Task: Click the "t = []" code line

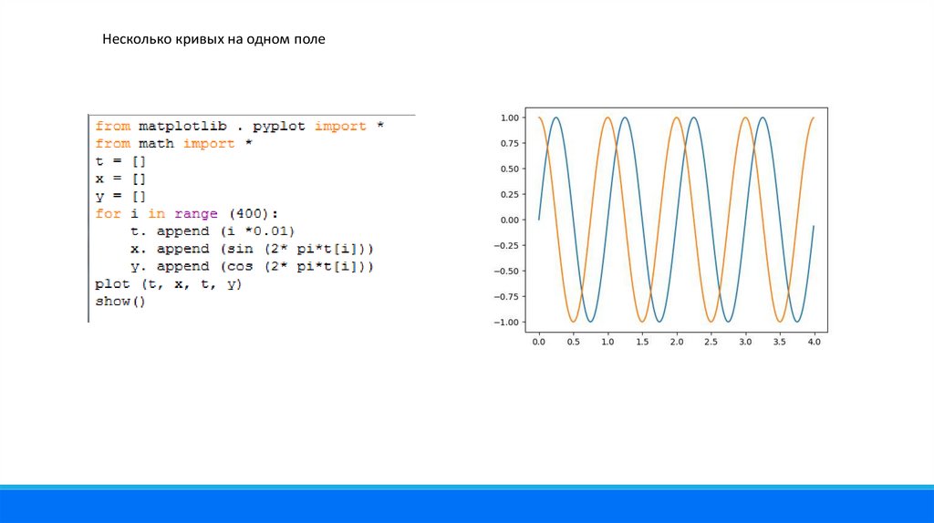Action: pos(119,161)
